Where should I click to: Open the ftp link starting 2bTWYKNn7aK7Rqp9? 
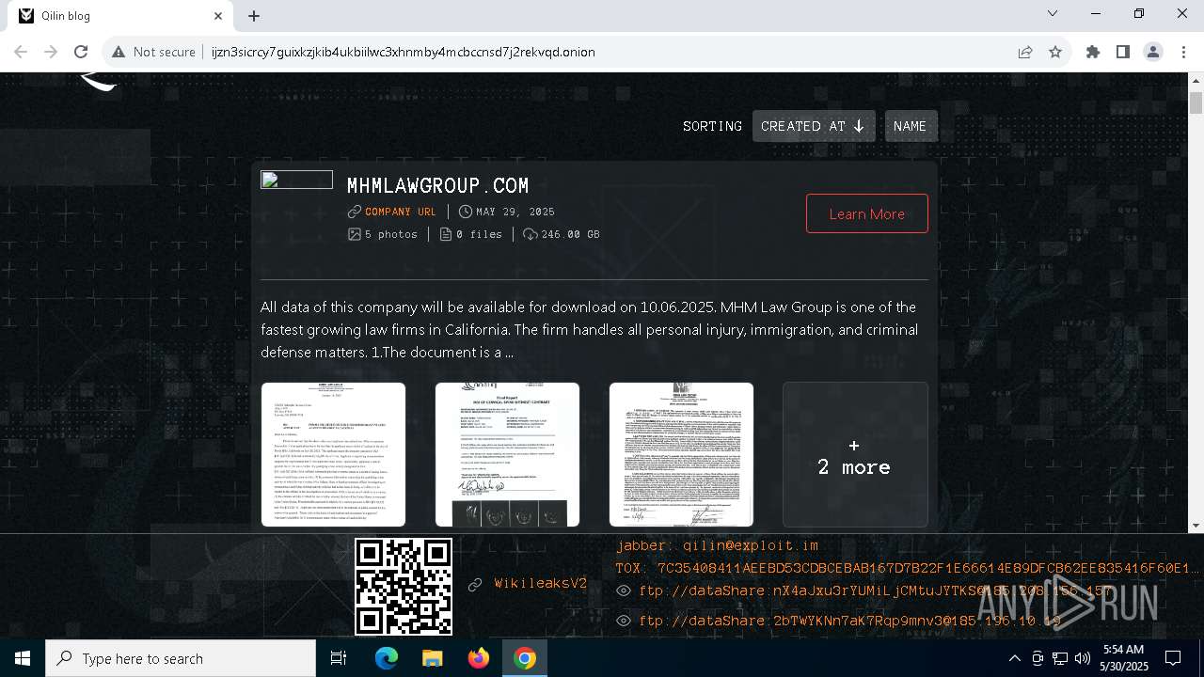coord(849,621)
